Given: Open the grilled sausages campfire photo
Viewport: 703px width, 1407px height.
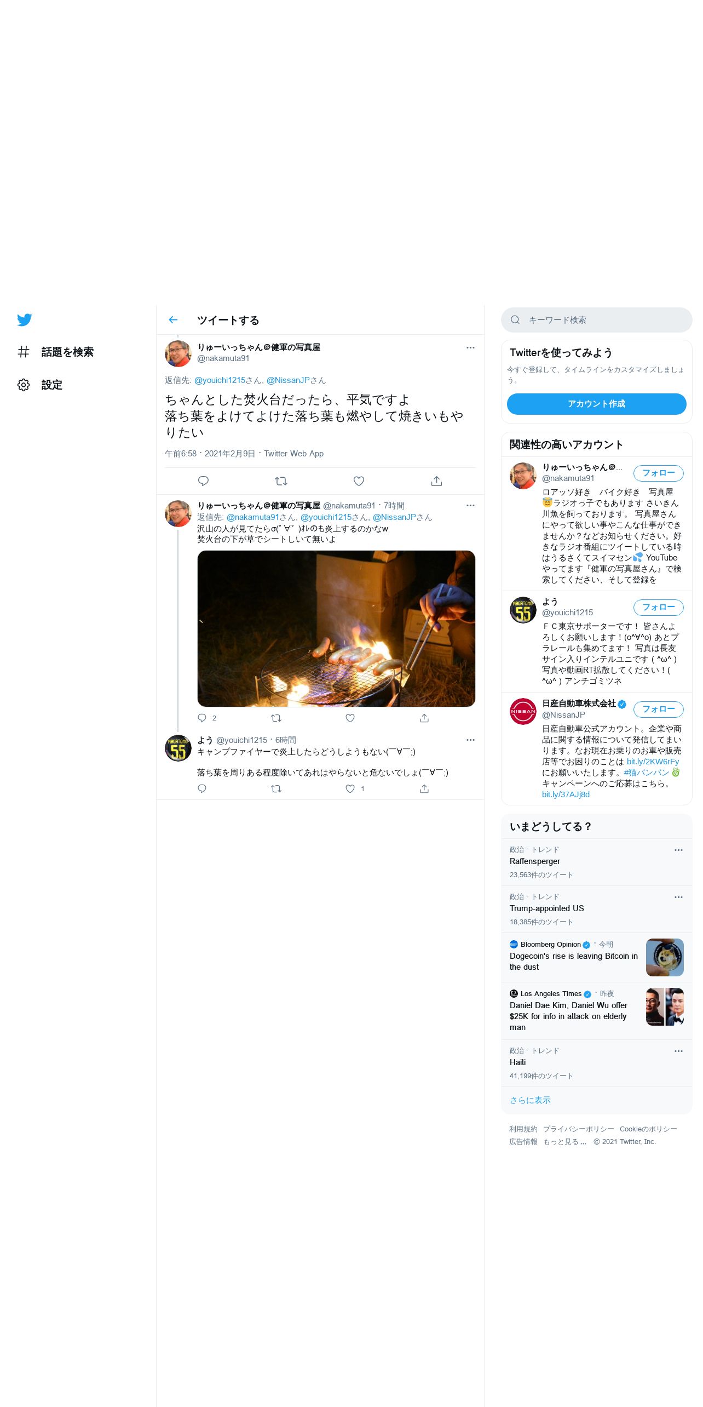Looking at the screenshot, I should point(336,629).
